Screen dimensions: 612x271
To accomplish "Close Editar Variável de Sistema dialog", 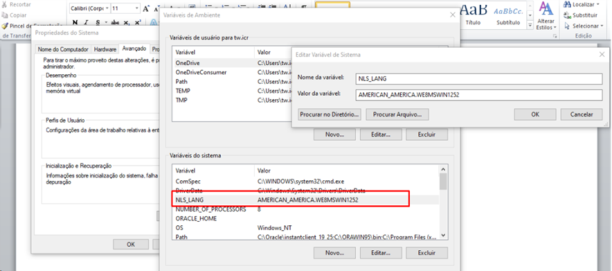I will (x=602, y=55).
